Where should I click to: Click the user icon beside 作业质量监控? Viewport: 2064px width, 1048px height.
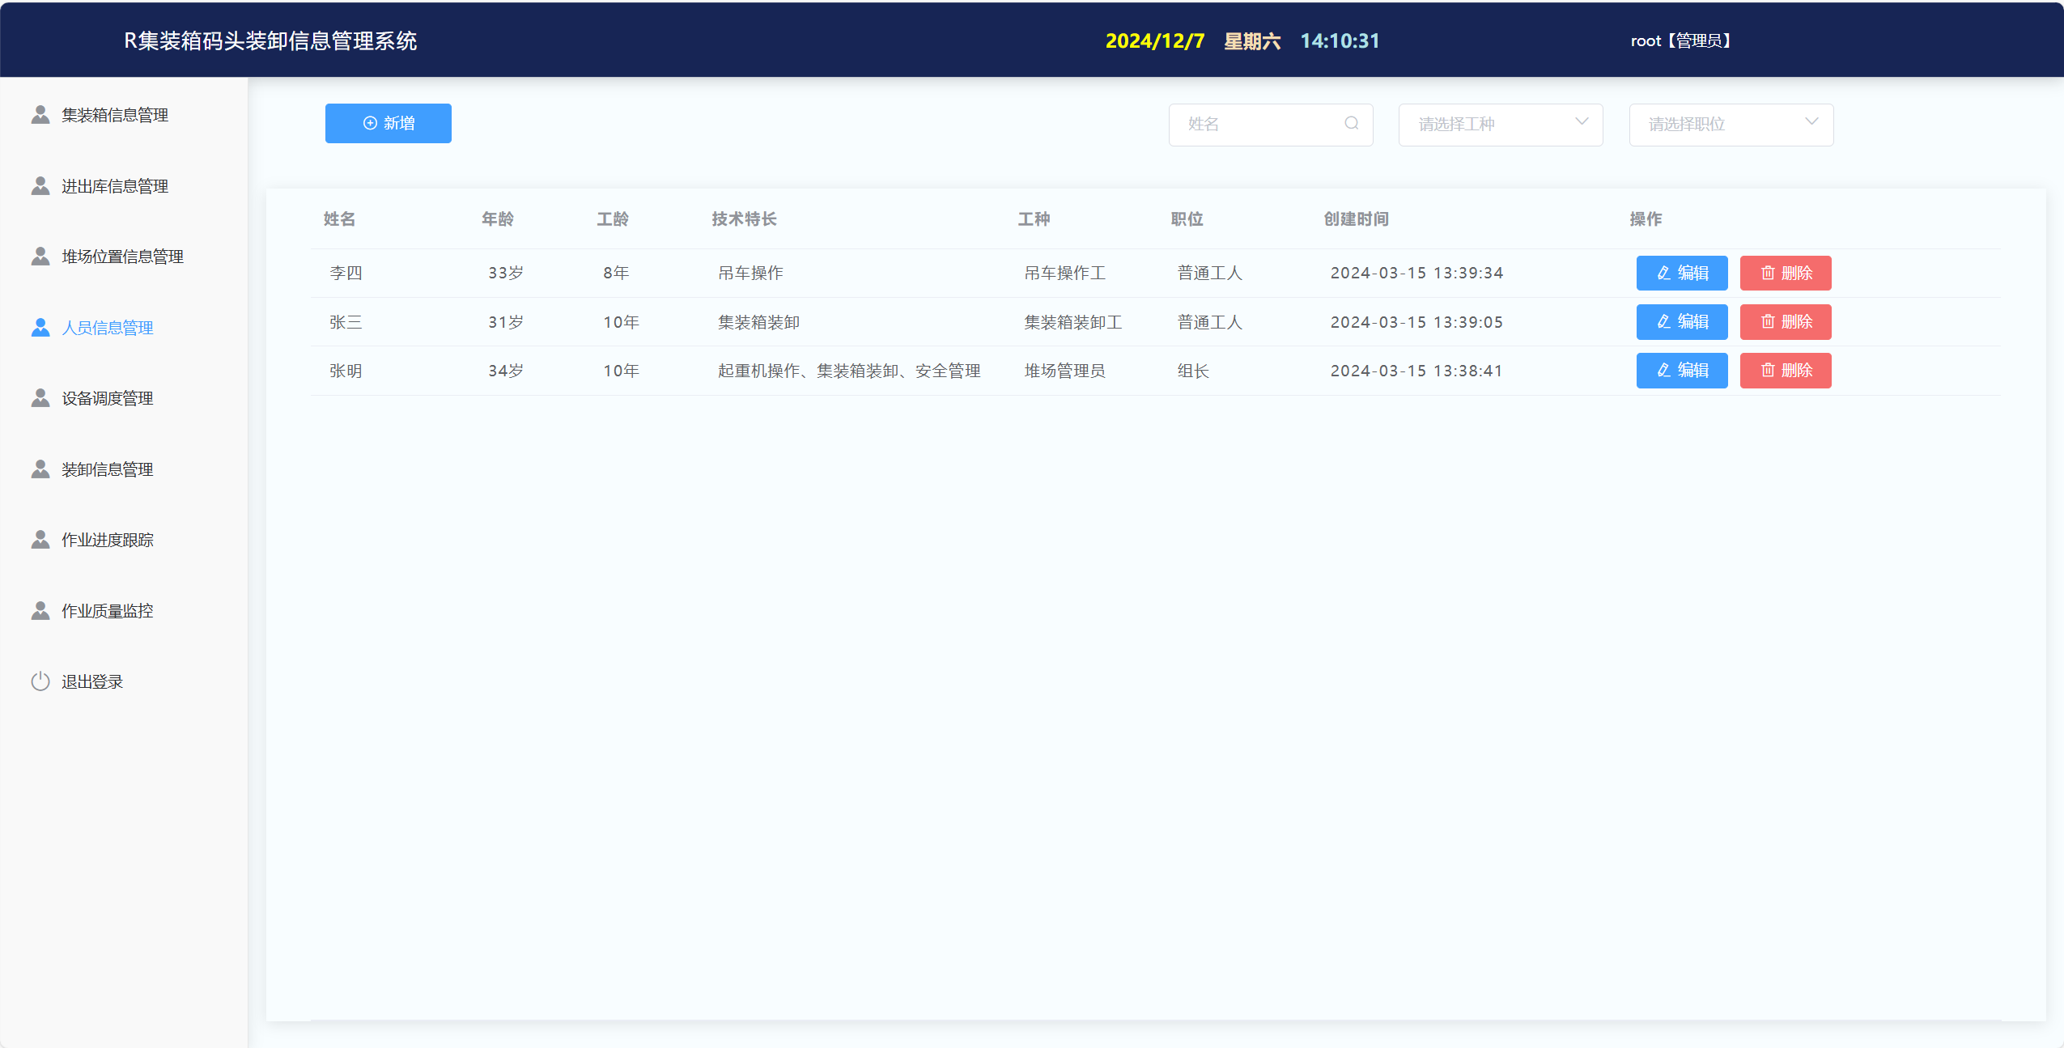pos(40,611)
